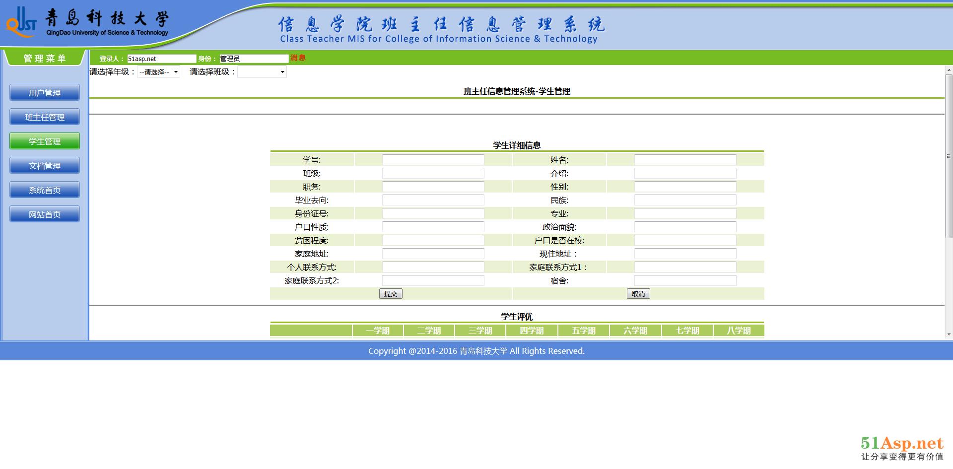This screenshot has width=953, height=469.
Task: Focus the 毕业去向 input field
Action: pyautogui.click(x=433, y=200)
